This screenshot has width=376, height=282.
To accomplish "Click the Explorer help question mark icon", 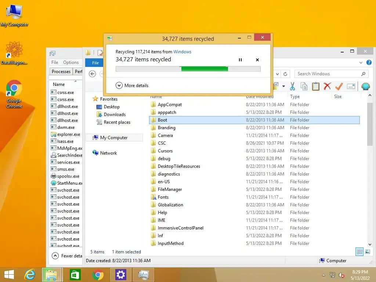I will (x=369, y=62).
